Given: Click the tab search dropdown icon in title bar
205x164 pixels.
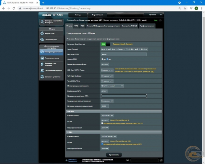Looking at the screenshot, I should (x=179, y=3).
